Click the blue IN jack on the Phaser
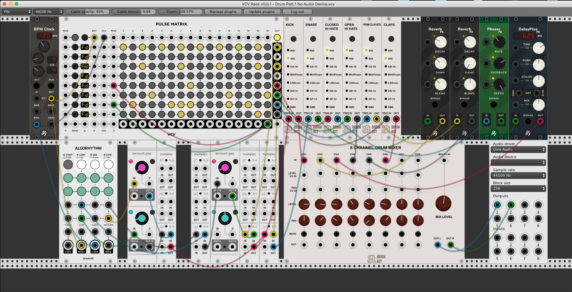 click(486, 121)
